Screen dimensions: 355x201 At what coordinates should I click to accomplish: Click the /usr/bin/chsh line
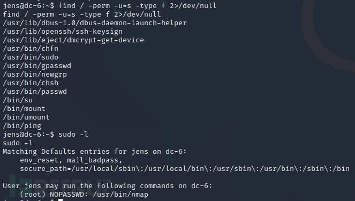(x=31, y=83)
